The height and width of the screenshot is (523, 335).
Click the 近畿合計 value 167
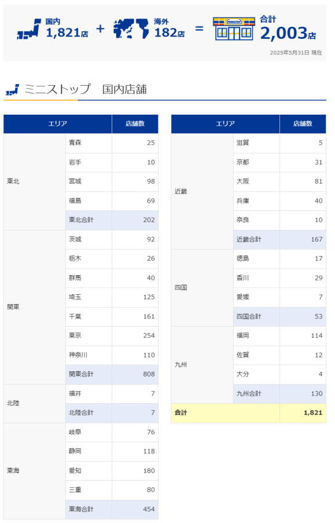pyautogui.click(x=316, y=239)
